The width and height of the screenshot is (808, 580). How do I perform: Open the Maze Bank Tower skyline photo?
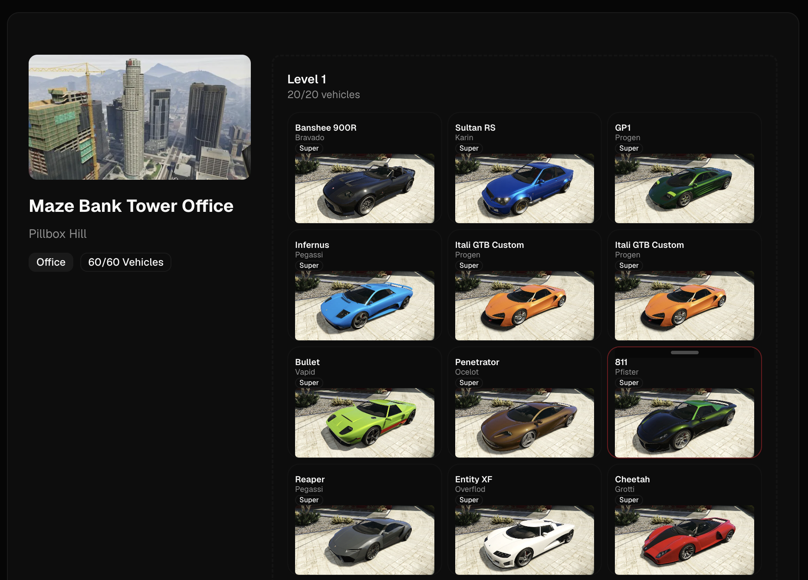(x=140, y=117)
